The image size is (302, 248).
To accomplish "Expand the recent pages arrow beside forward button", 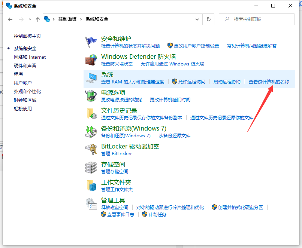I will point(30,19).
